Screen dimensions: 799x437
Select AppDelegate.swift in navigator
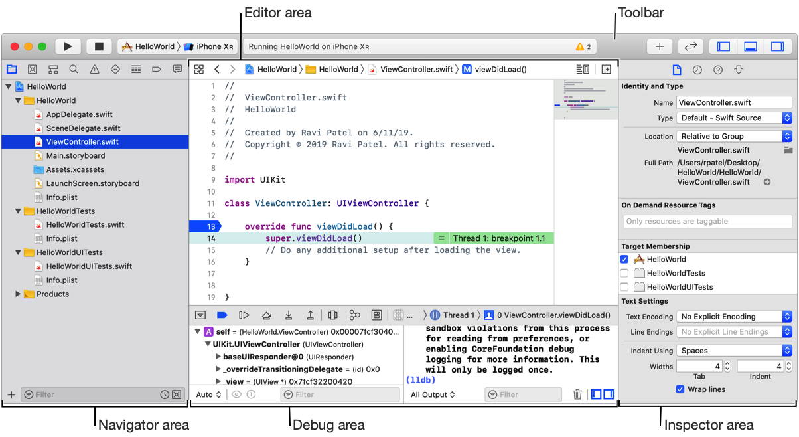coord(79,114)
